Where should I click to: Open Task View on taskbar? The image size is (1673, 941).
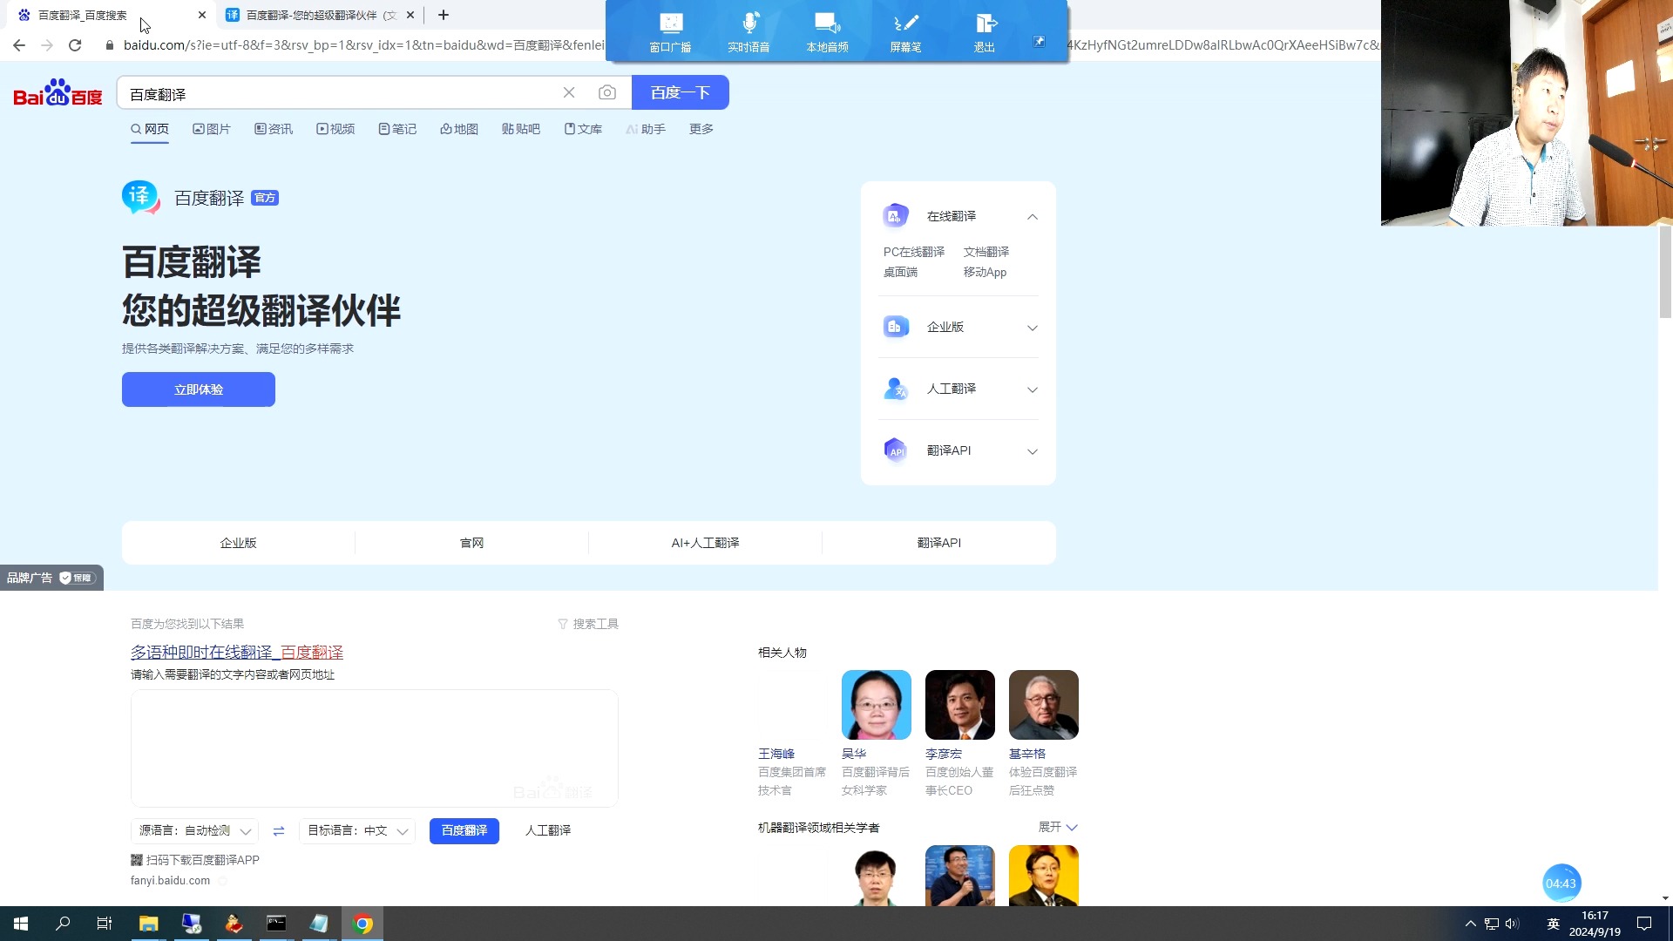tap(105, 924)
